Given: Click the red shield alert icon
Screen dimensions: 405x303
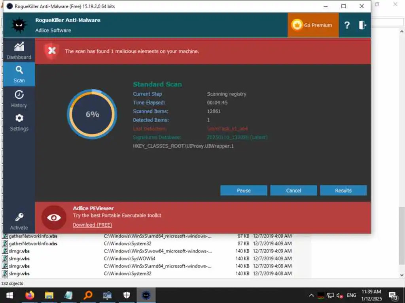Looking at the screenshot, I should (x=51, y=51).
